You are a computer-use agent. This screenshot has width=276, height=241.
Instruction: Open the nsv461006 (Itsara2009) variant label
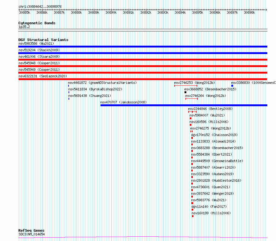pos(39,57)
